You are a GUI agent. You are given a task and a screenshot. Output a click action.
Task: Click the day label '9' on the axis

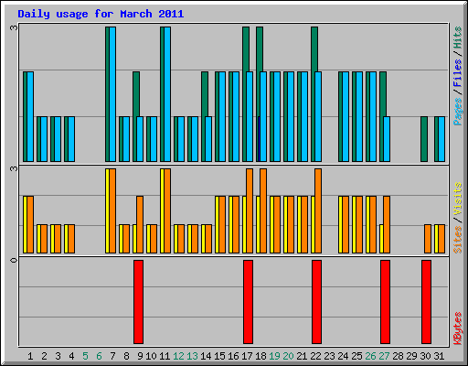coord(140,356)
